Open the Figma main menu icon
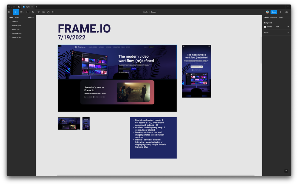 tap(9, 12)
